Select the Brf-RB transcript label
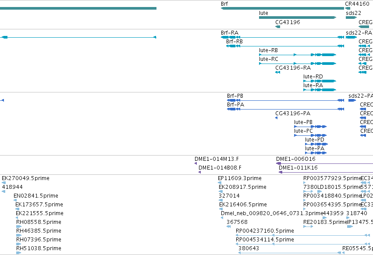The height and width of the screenshot is (255, 373). [234, 41]
